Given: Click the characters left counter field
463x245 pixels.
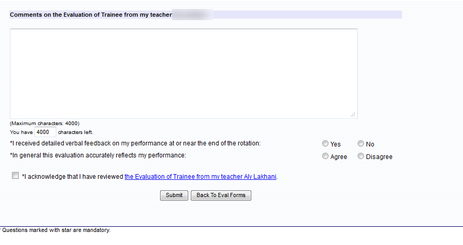Looking at the screenshot, I should click(x=45, y=132).
